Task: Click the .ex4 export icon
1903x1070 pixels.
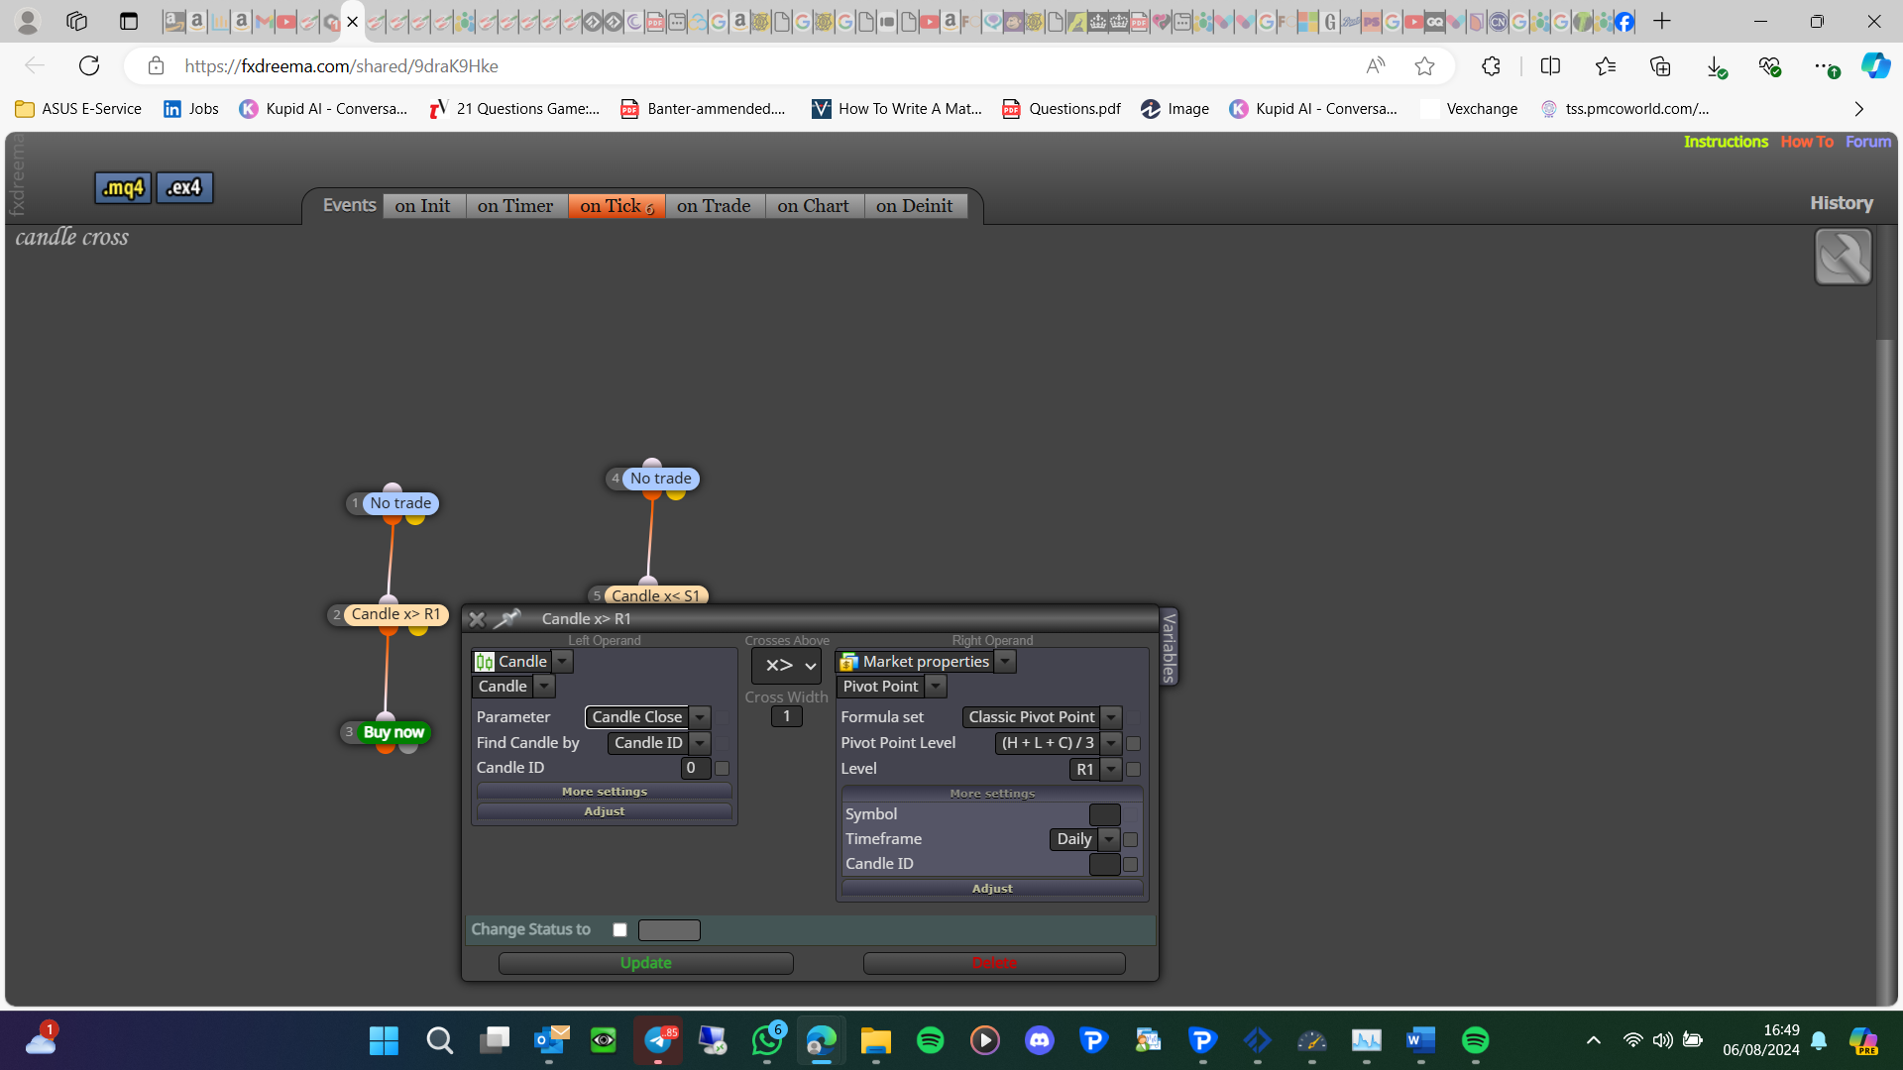Action: click(x=184, y=187)
